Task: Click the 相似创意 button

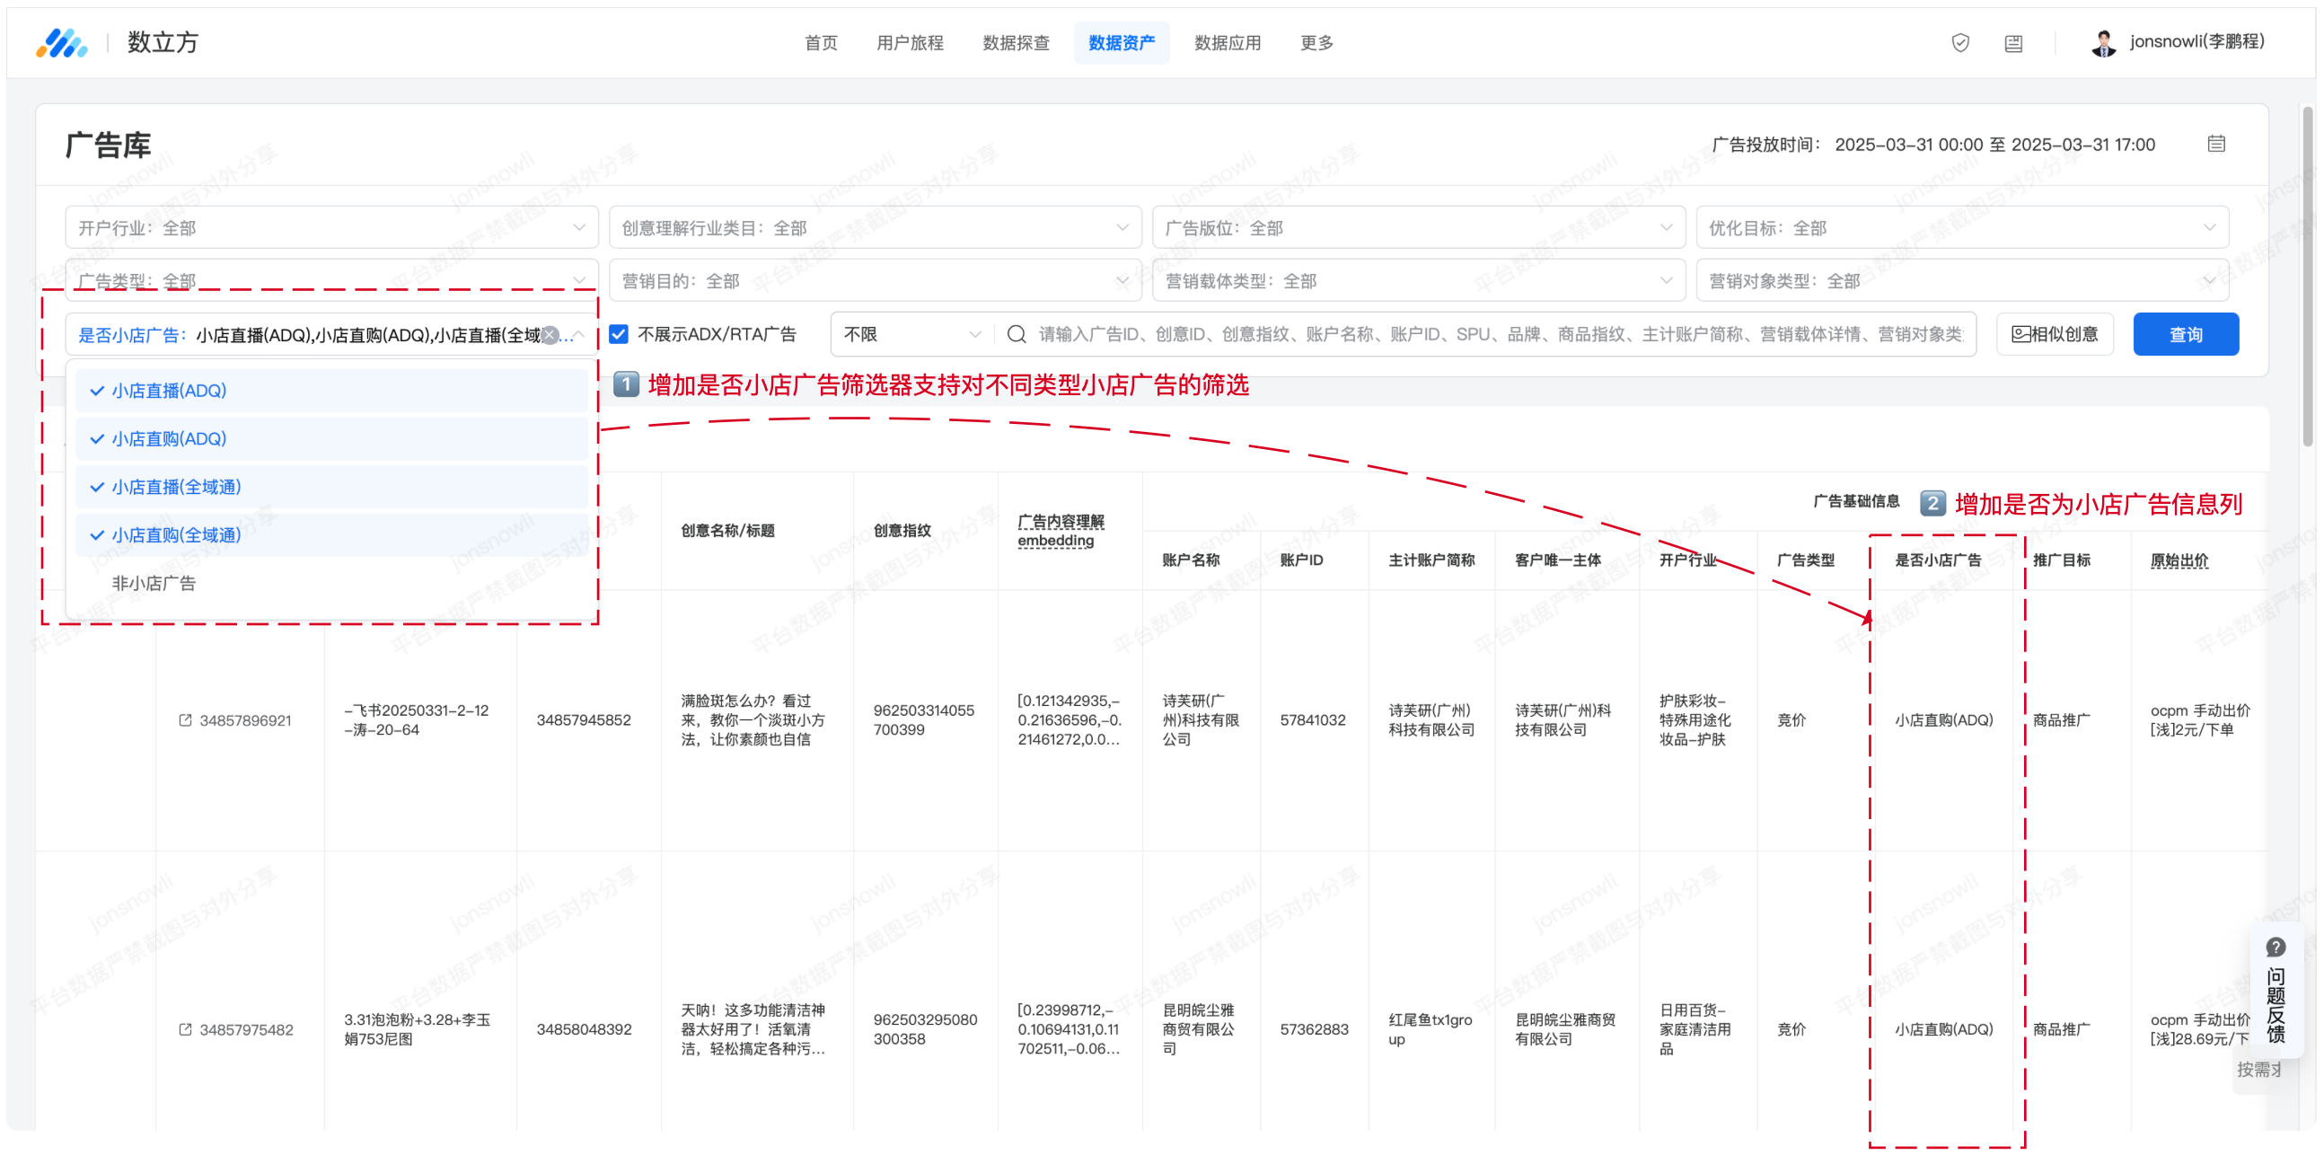Action: [x=2054, y=335]
